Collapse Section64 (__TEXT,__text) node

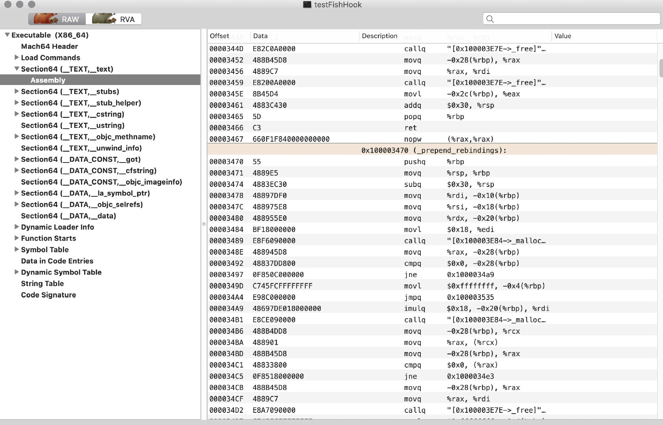(x=17, y=69)
